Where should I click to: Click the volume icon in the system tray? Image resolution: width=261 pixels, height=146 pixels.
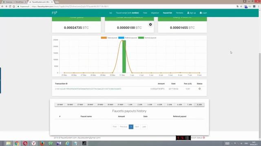click(241, 143)
